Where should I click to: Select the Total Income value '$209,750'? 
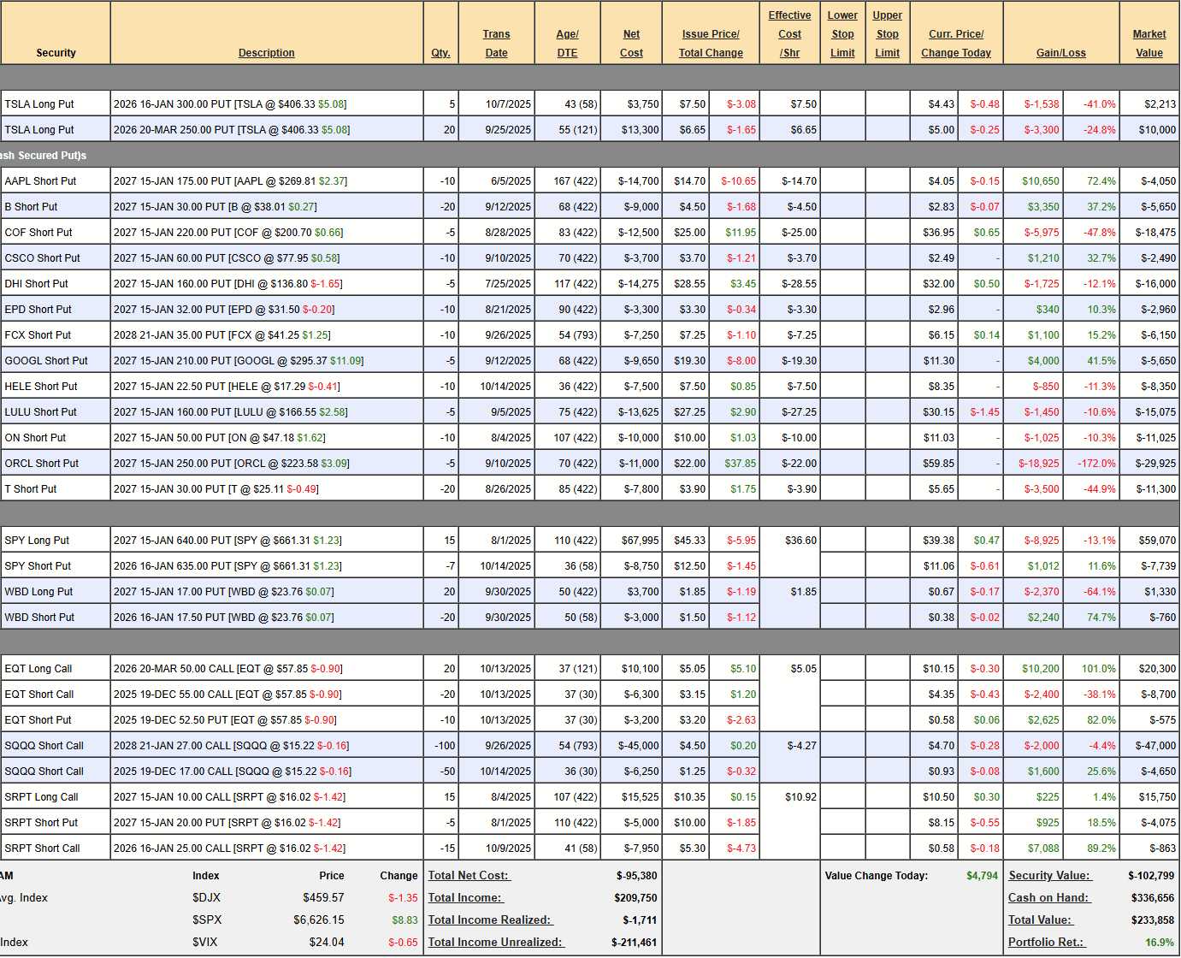tap(635, 898)
